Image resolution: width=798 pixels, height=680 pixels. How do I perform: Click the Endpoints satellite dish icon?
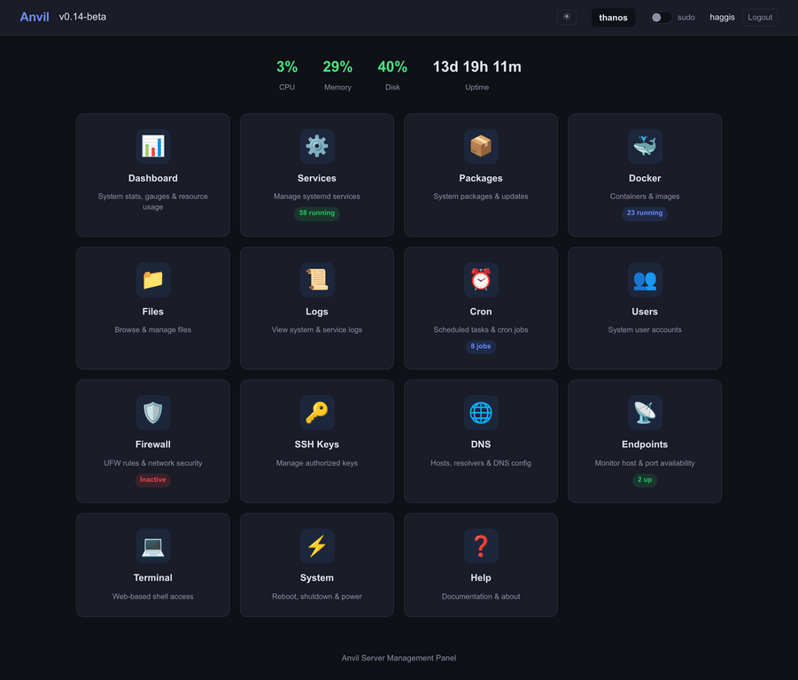click(x=644, y=413)
